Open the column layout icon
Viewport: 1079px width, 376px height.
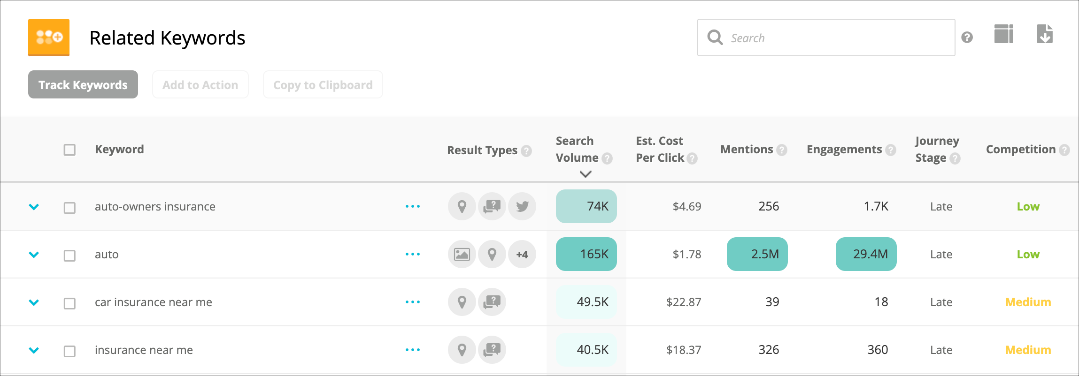pos(1004,34)
